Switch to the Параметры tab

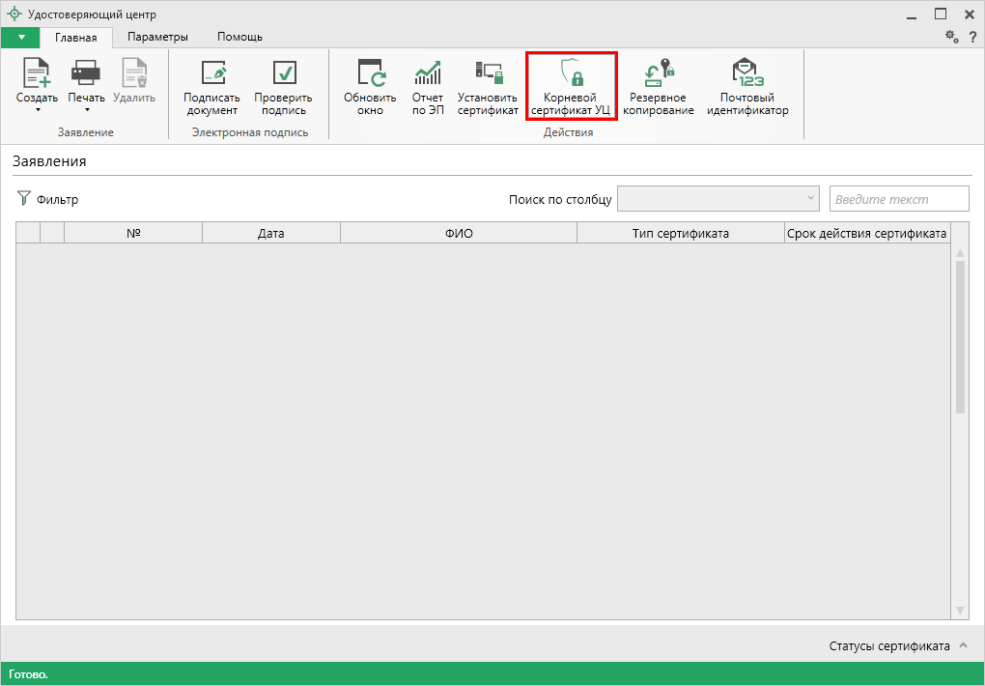point(157,37)
